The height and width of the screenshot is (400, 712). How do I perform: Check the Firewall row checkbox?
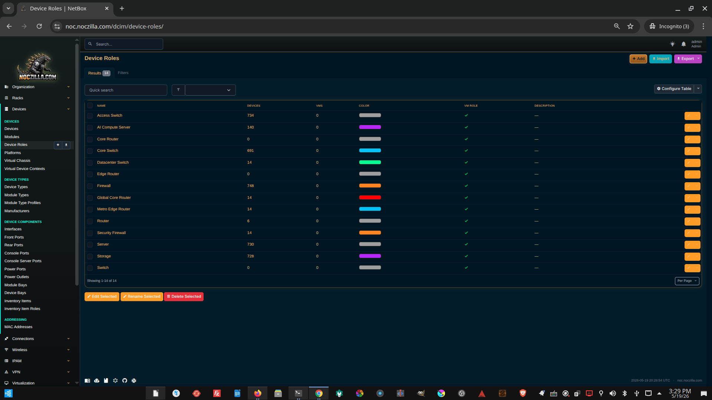(90, 186)
